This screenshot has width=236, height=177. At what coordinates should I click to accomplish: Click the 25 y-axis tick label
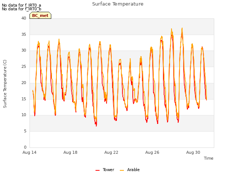[24, 66]
